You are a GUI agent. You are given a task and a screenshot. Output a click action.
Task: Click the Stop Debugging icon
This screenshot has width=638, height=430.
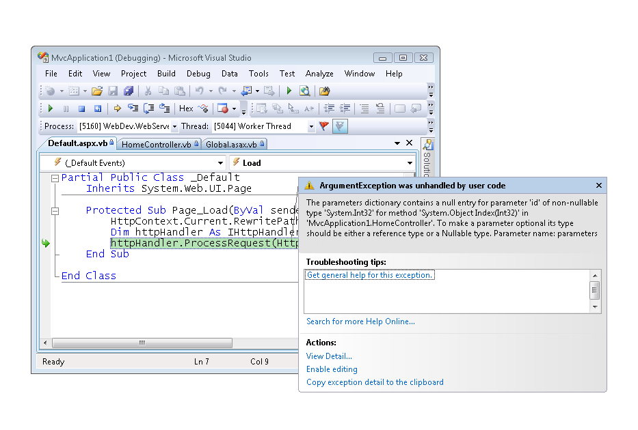81,108
